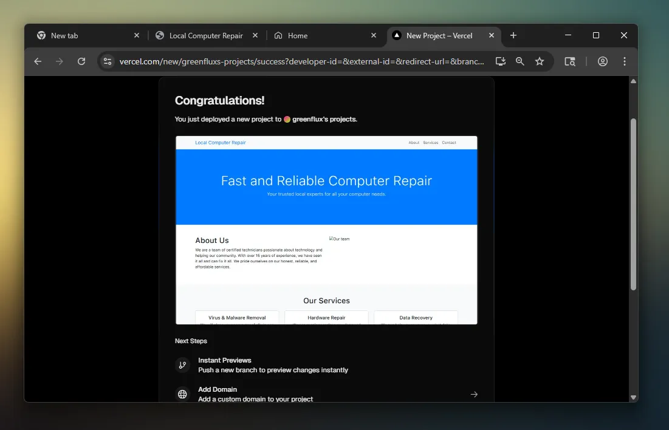
Task: Close the New Project – Vercel tab
Action: pos(492,36)
